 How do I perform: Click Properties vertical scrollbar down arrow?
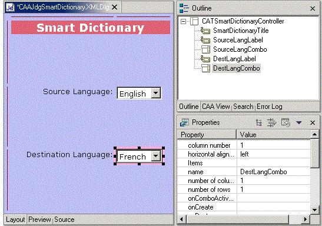[314, 210]
